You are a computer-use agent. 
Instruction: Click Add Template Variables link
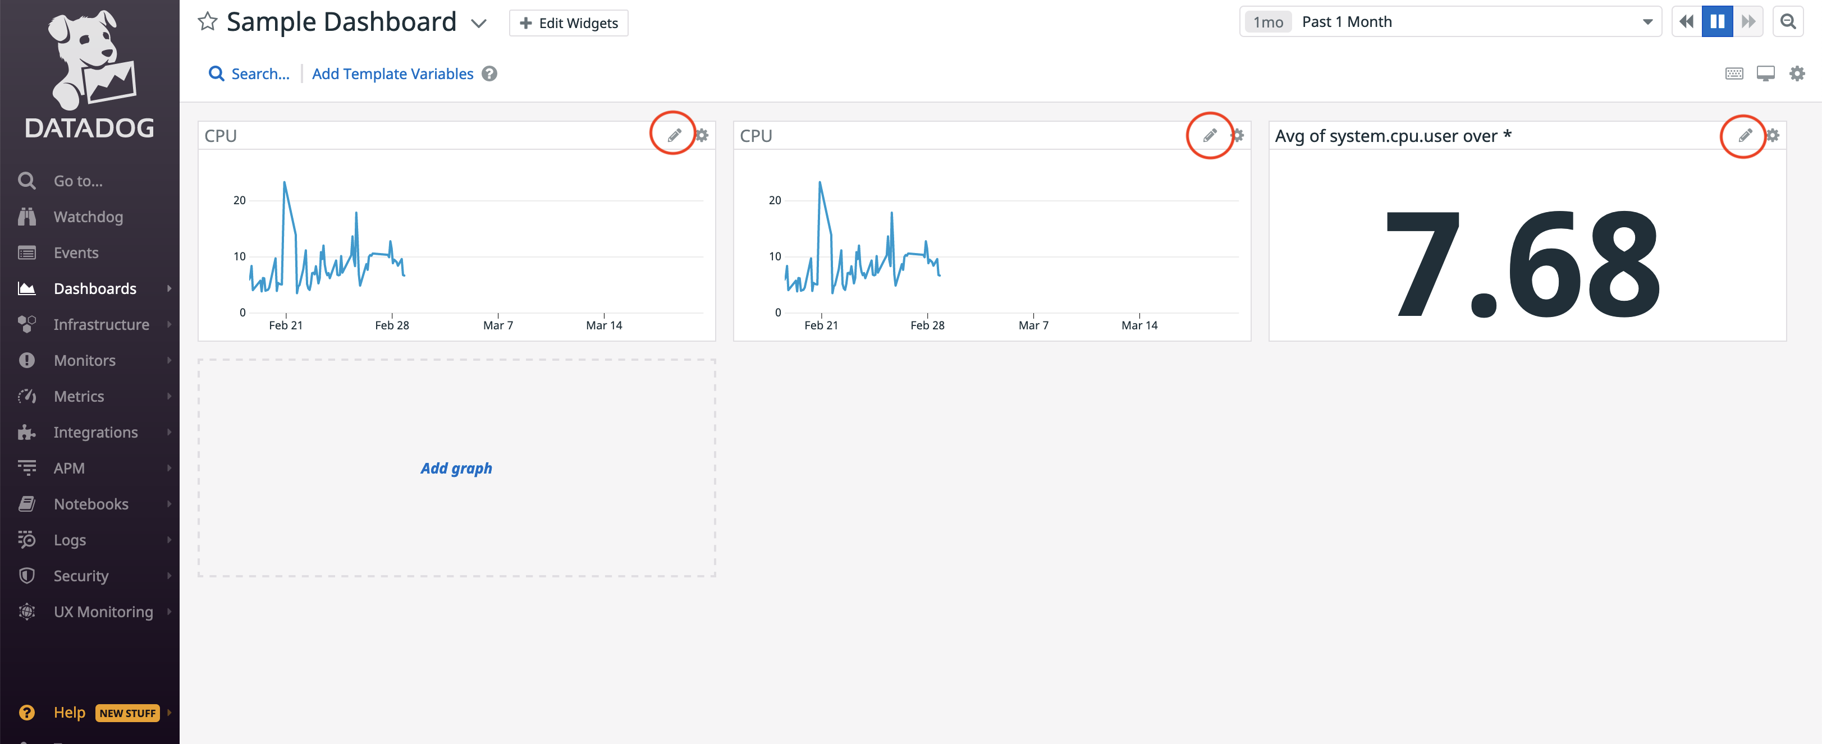point(392,74)
